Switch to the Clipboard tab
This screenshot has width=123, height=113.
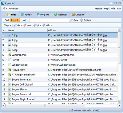click(x=78, y=15)
